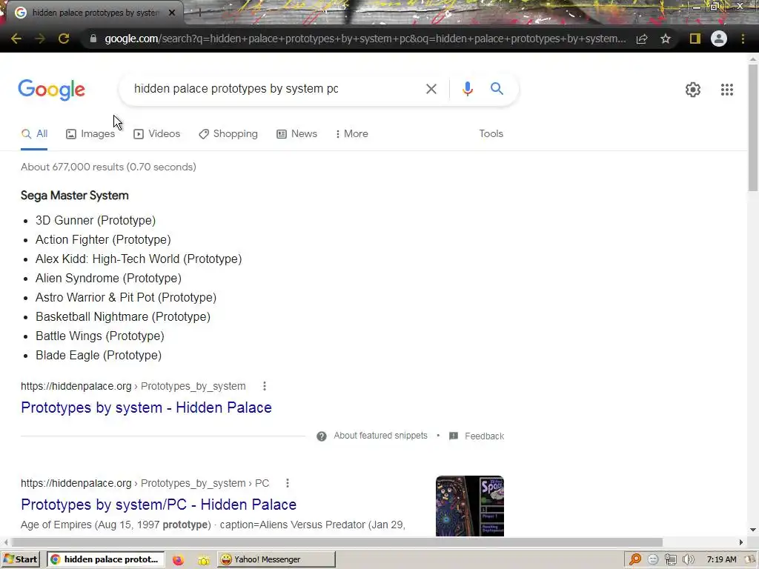This screenshot has height=569, width=759.
Task: Open Prototypes by system/PC - Hidden Palace link
Action: pos(159,504)
